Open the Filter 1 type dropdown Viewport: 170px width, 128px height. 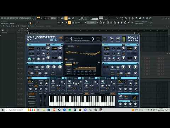[x=30, y=67]
